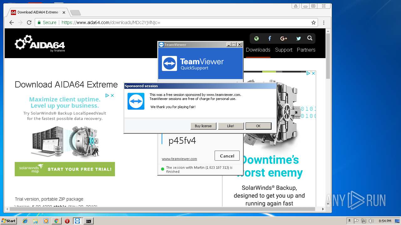Image resolution: width=401 pixels, height=225 pixels.
Task: Click the globe language icon
Action: tap(257, 38)
